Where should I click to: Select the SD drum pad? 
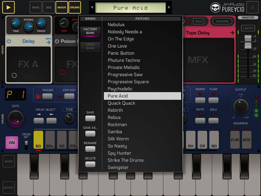point(62,140)
